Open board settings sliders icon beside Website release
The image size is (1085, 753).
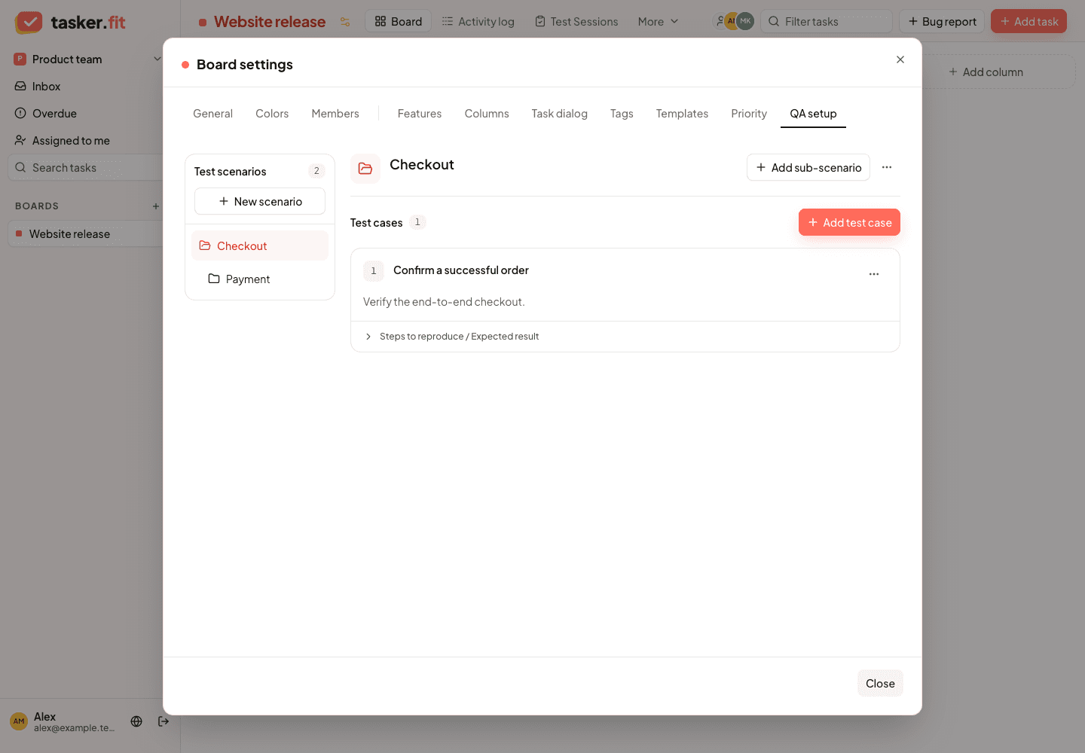click(345, 22)
